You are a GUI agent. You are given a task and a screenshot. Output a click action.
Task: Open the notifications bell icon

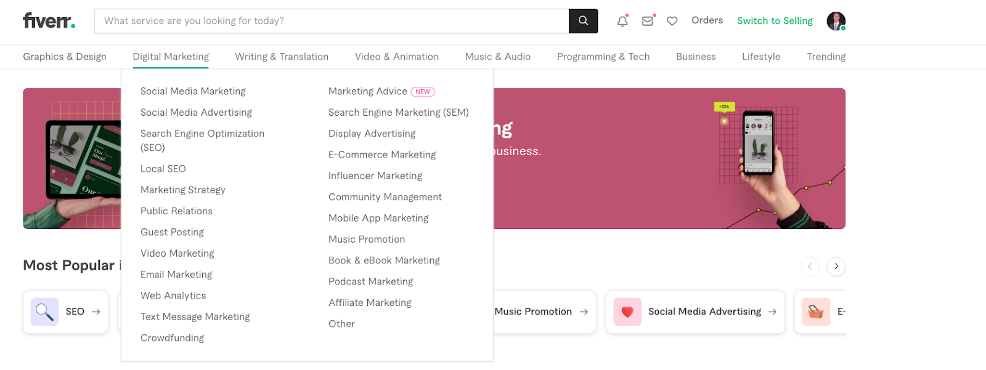pos(622,21)
